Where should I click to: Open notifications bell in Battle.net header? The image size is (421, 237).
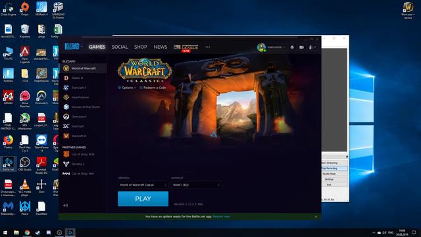click(x=292, y=47)
